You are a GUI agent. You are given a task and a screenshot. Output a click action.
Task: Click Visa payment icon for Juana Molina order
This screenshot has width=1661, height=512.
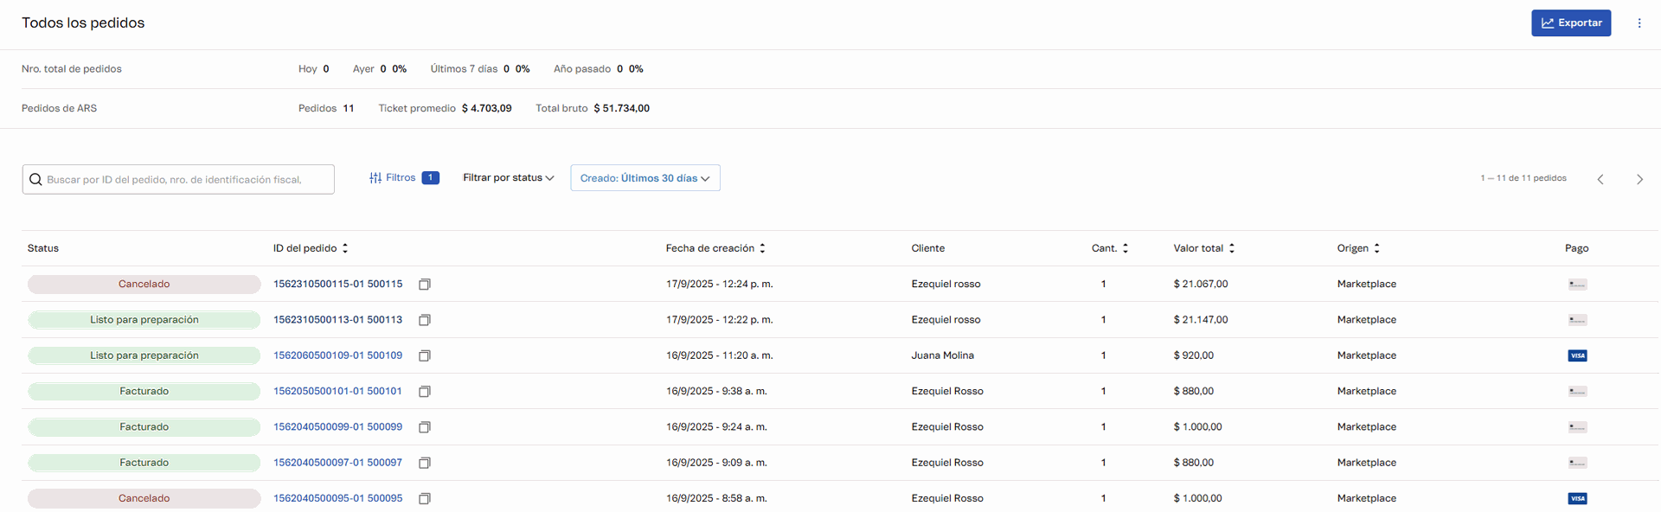coord(1576,355)
